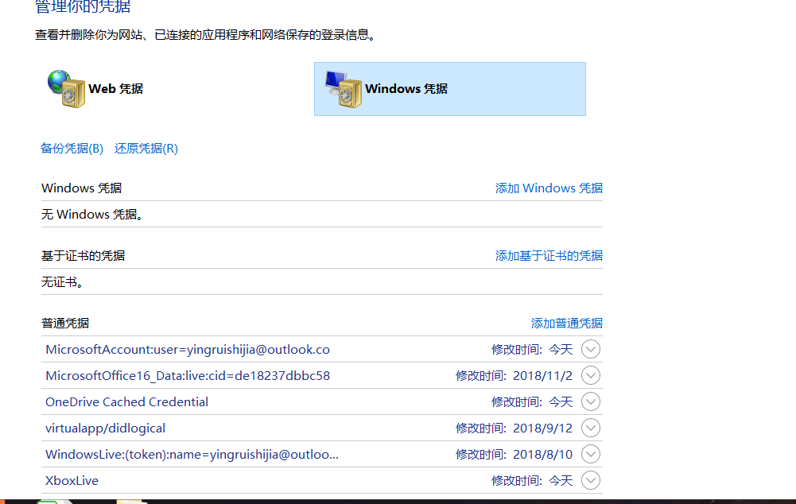Click the Web 凭据 globe-safe icon
796x504 pixels.
(x=67, y=89)
